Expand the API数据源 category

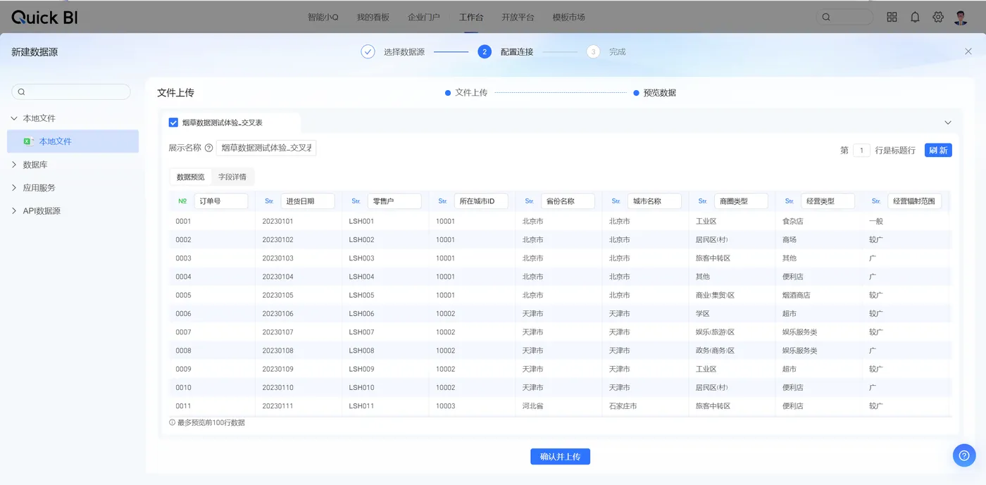15,211
